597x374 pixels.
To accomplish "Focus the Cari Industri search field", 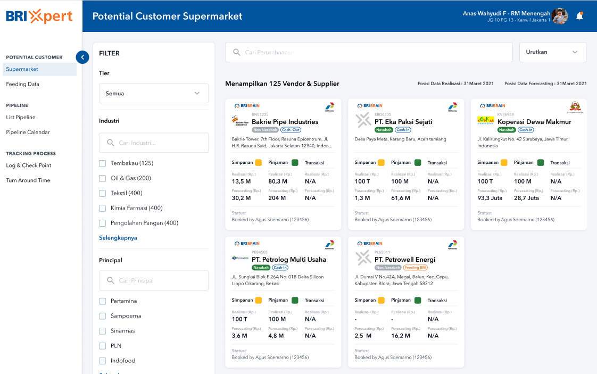I will (x=153, y=143).
